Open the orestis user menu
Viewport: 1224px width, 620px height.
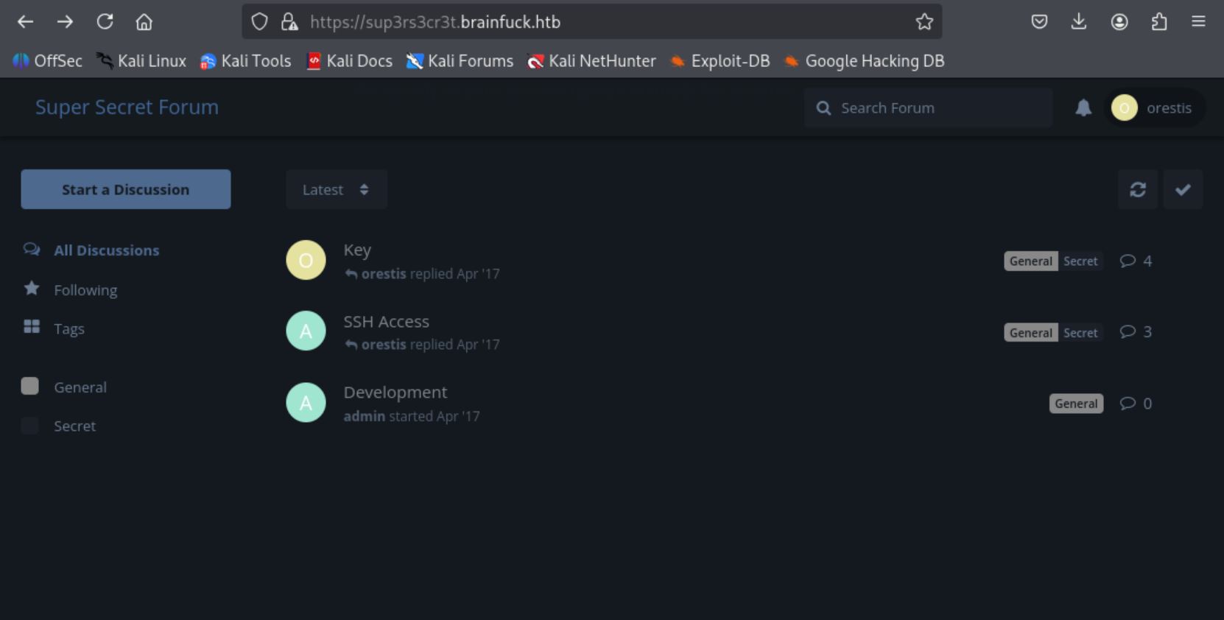click(x=1153, y=108)
